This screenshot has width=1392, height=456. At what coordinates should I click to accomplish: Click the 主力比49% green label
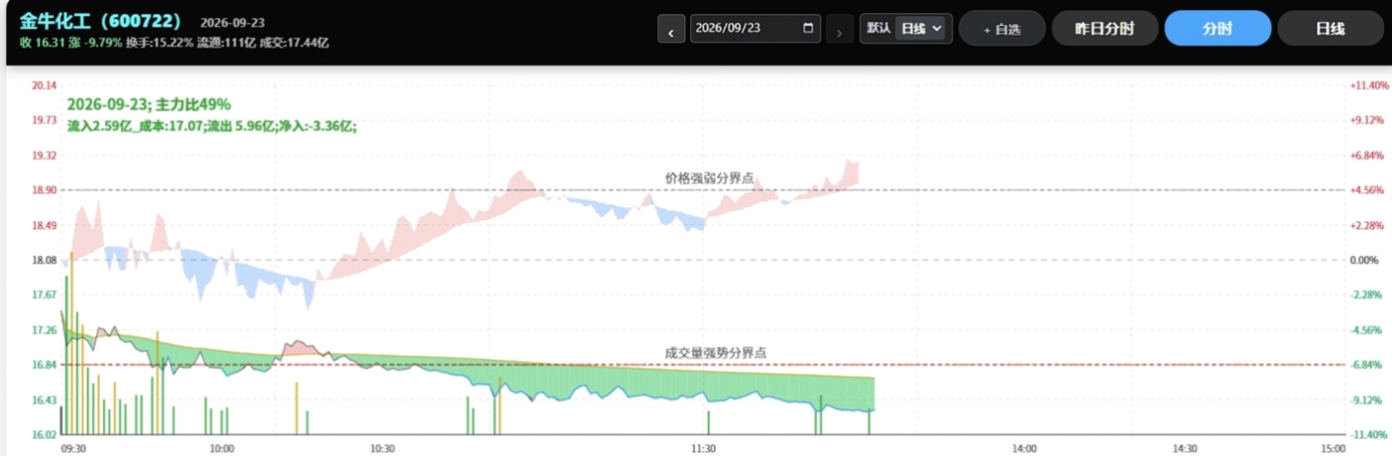coord(193,104)
